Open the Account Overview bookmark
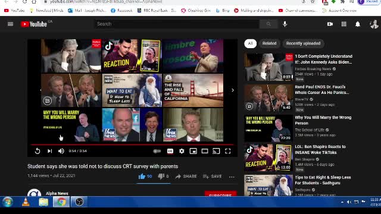 point(339,11)
